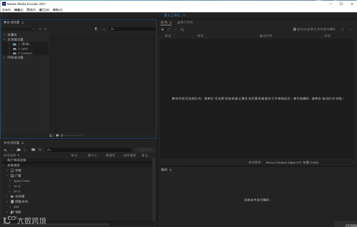Click the 相机 camera group icon
Viewport: 357px width, 227px height.
(12, 212)
